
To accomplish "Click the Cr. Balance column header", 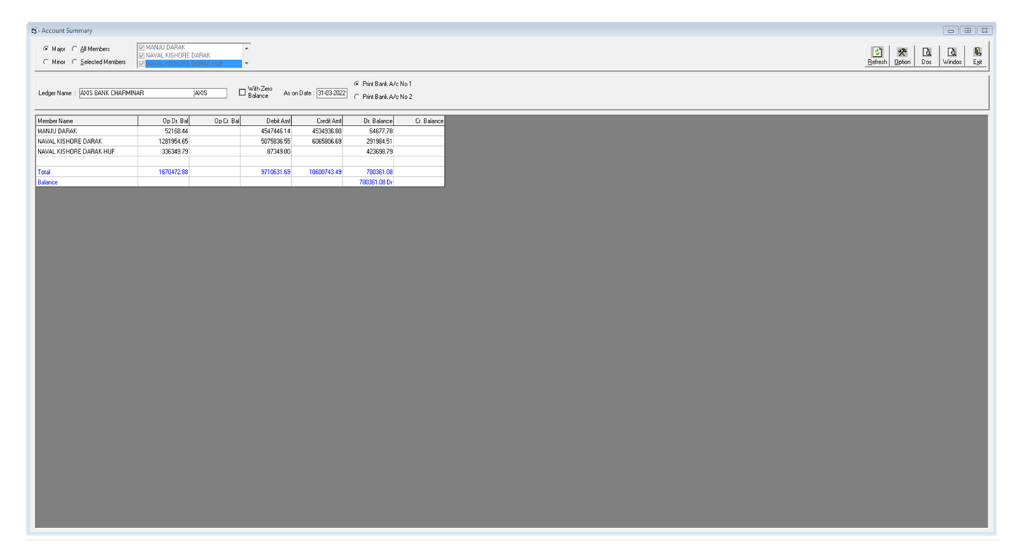I will (x=419, y=121).
